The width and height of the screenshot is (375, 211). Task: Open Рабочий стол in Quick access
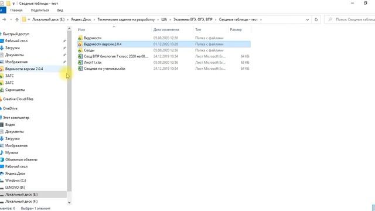[x=16, y=41]
